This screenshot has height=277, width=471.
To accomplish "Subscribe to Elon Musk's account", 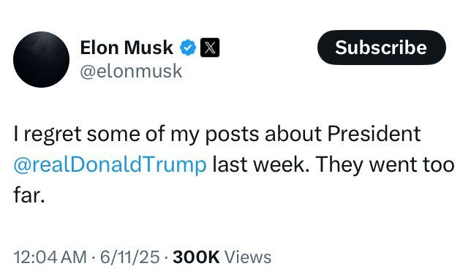I will click(382, 48).
